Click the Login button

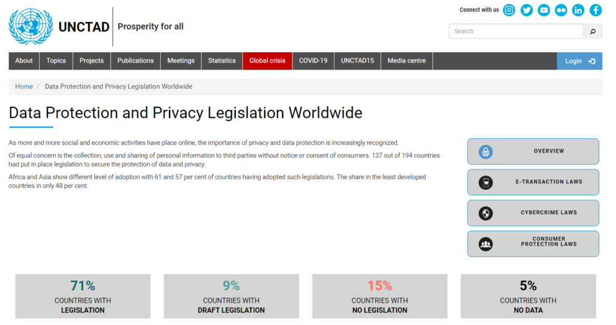pos(579,61)
